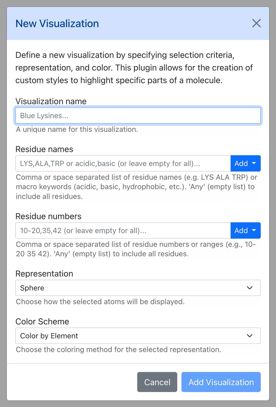276x407 pixels.
Task: Click the 'New Visualization' dialog title
Action: tap(57, 23)
